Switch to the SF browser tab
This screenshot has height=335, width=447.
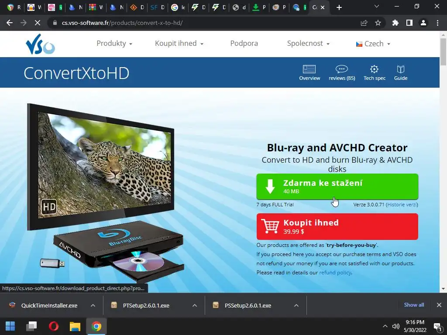[x=157, y=7]
